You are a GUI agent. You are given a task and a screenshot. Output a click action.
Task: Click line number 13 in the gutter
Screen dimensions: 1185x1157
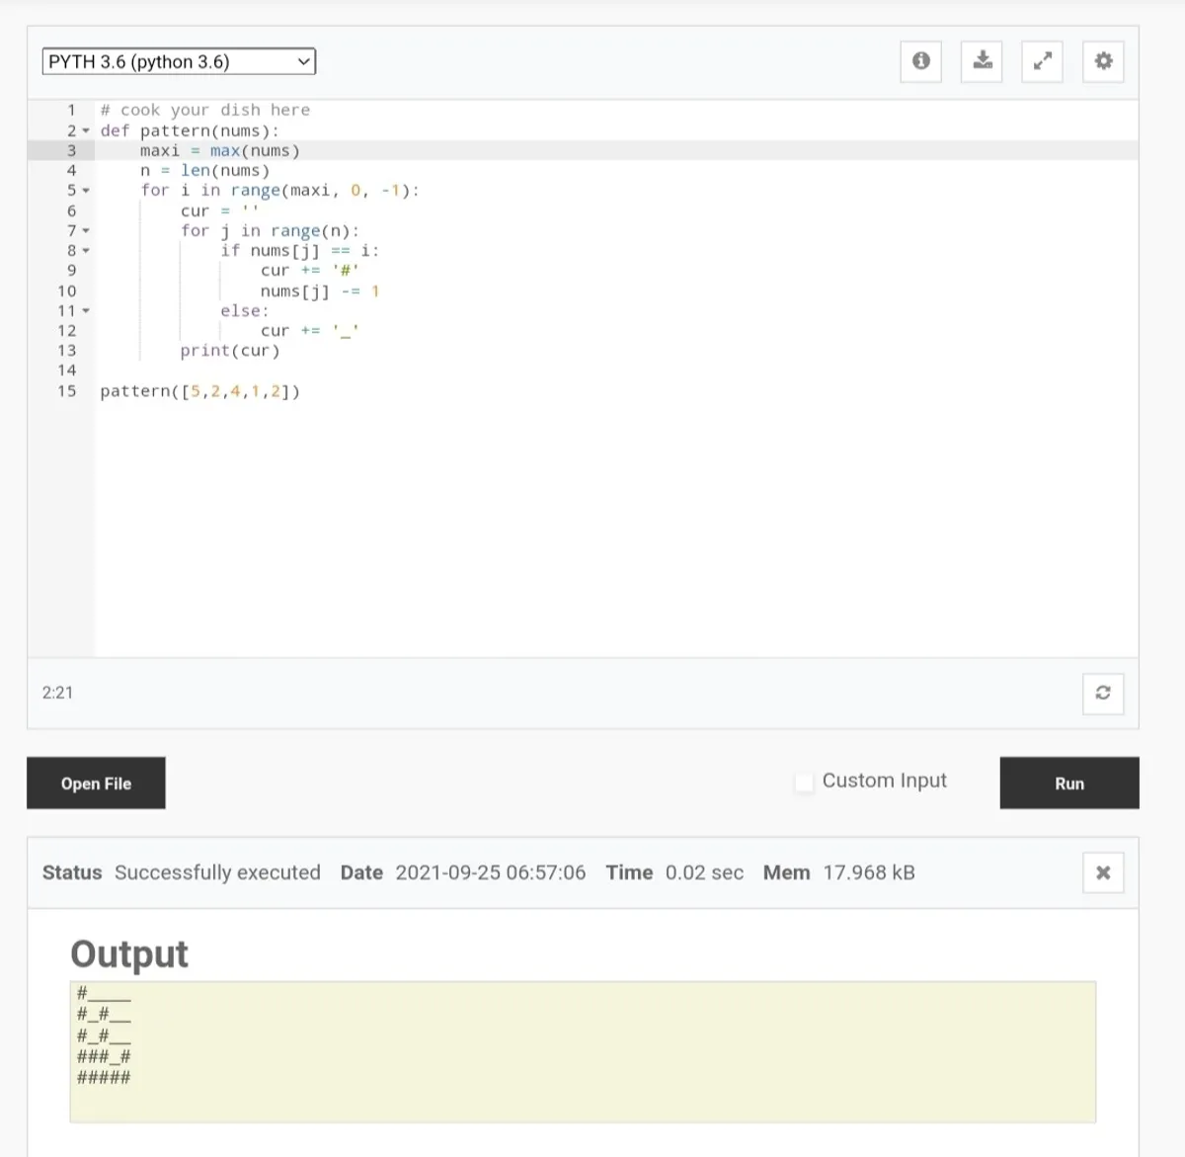click(x=66, y=351)
